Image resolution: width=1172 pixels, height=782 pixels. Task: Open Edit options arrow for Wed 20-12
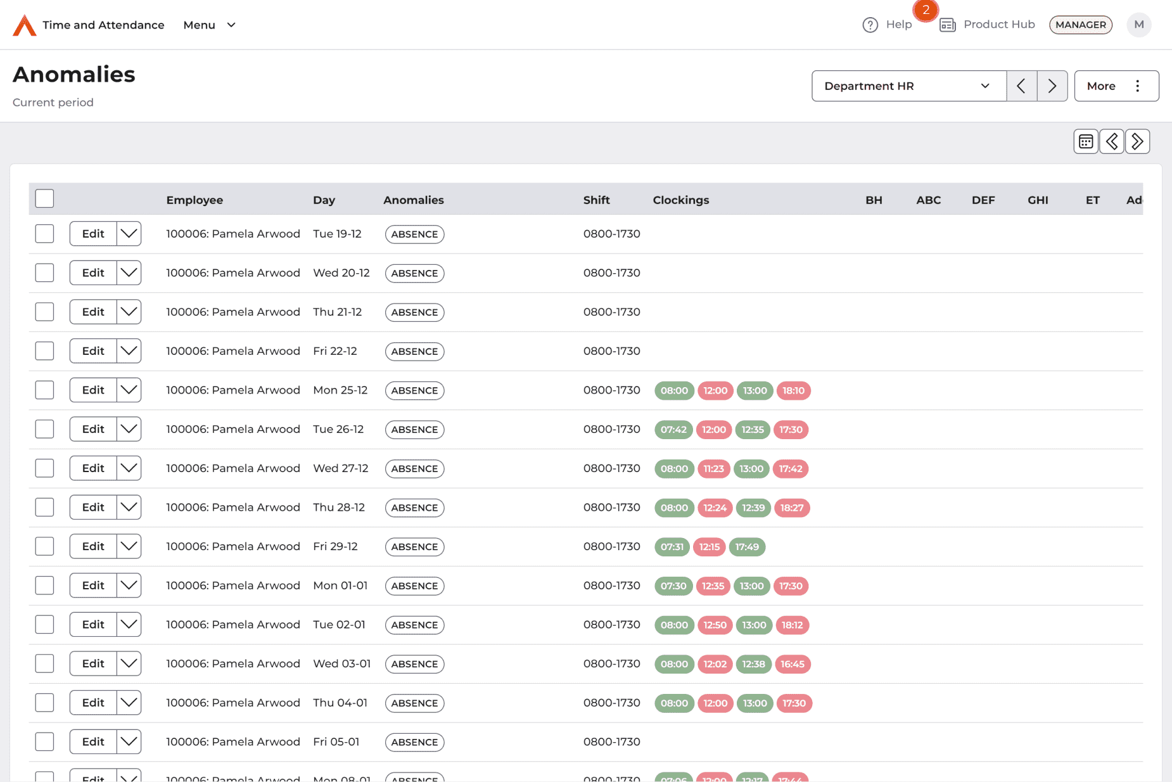coord(129,273)
